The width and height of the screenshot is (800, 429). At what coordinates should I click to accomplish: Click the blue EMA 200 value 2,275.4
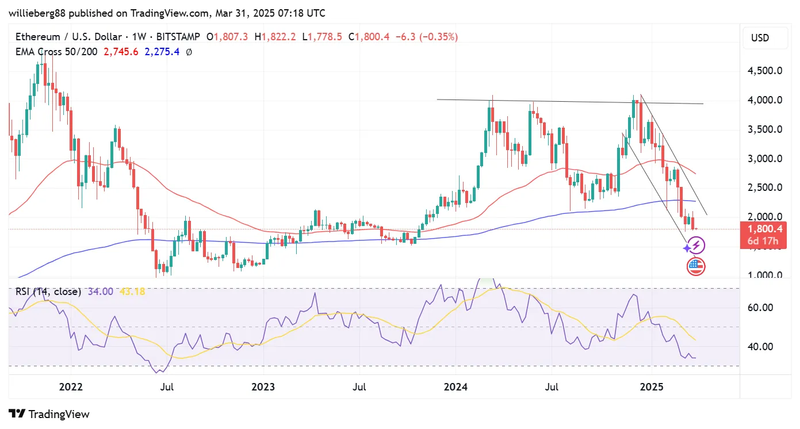coord(162,52)
